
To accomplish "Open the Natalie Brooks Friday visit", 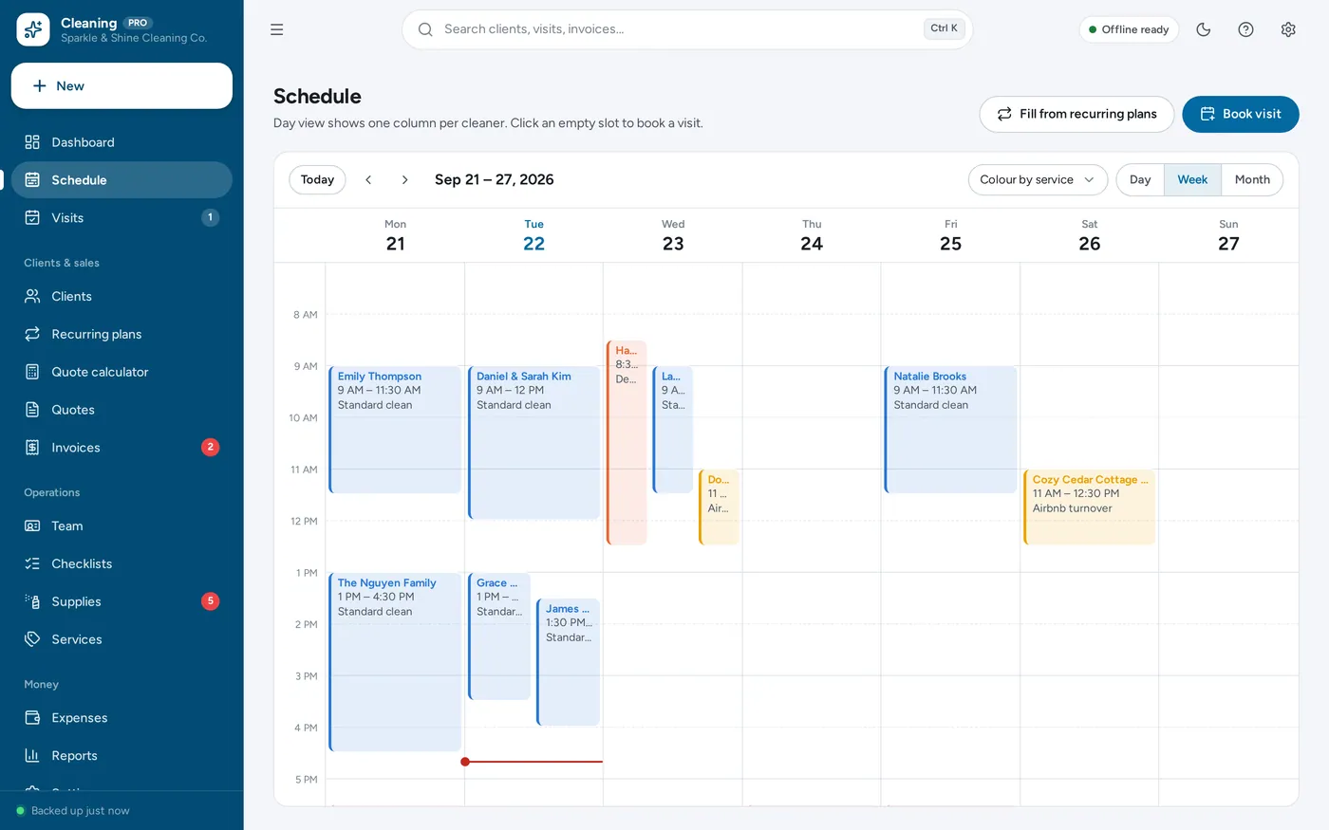I will [x=950, y=430].
